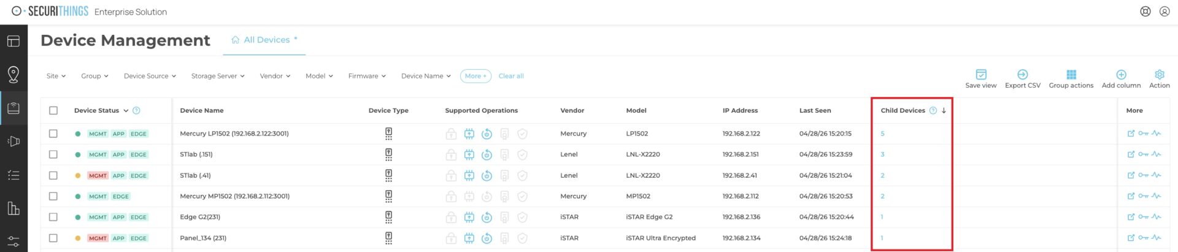Click the Device Name column header
Screen dimensions: 1178x252
click(x=201, y=110)
